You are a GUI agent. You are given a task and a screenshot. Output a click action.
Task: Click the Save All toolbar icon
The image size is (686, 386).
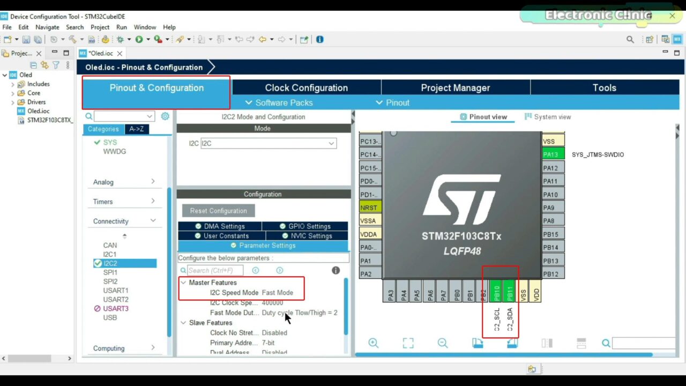pos(38,40)
